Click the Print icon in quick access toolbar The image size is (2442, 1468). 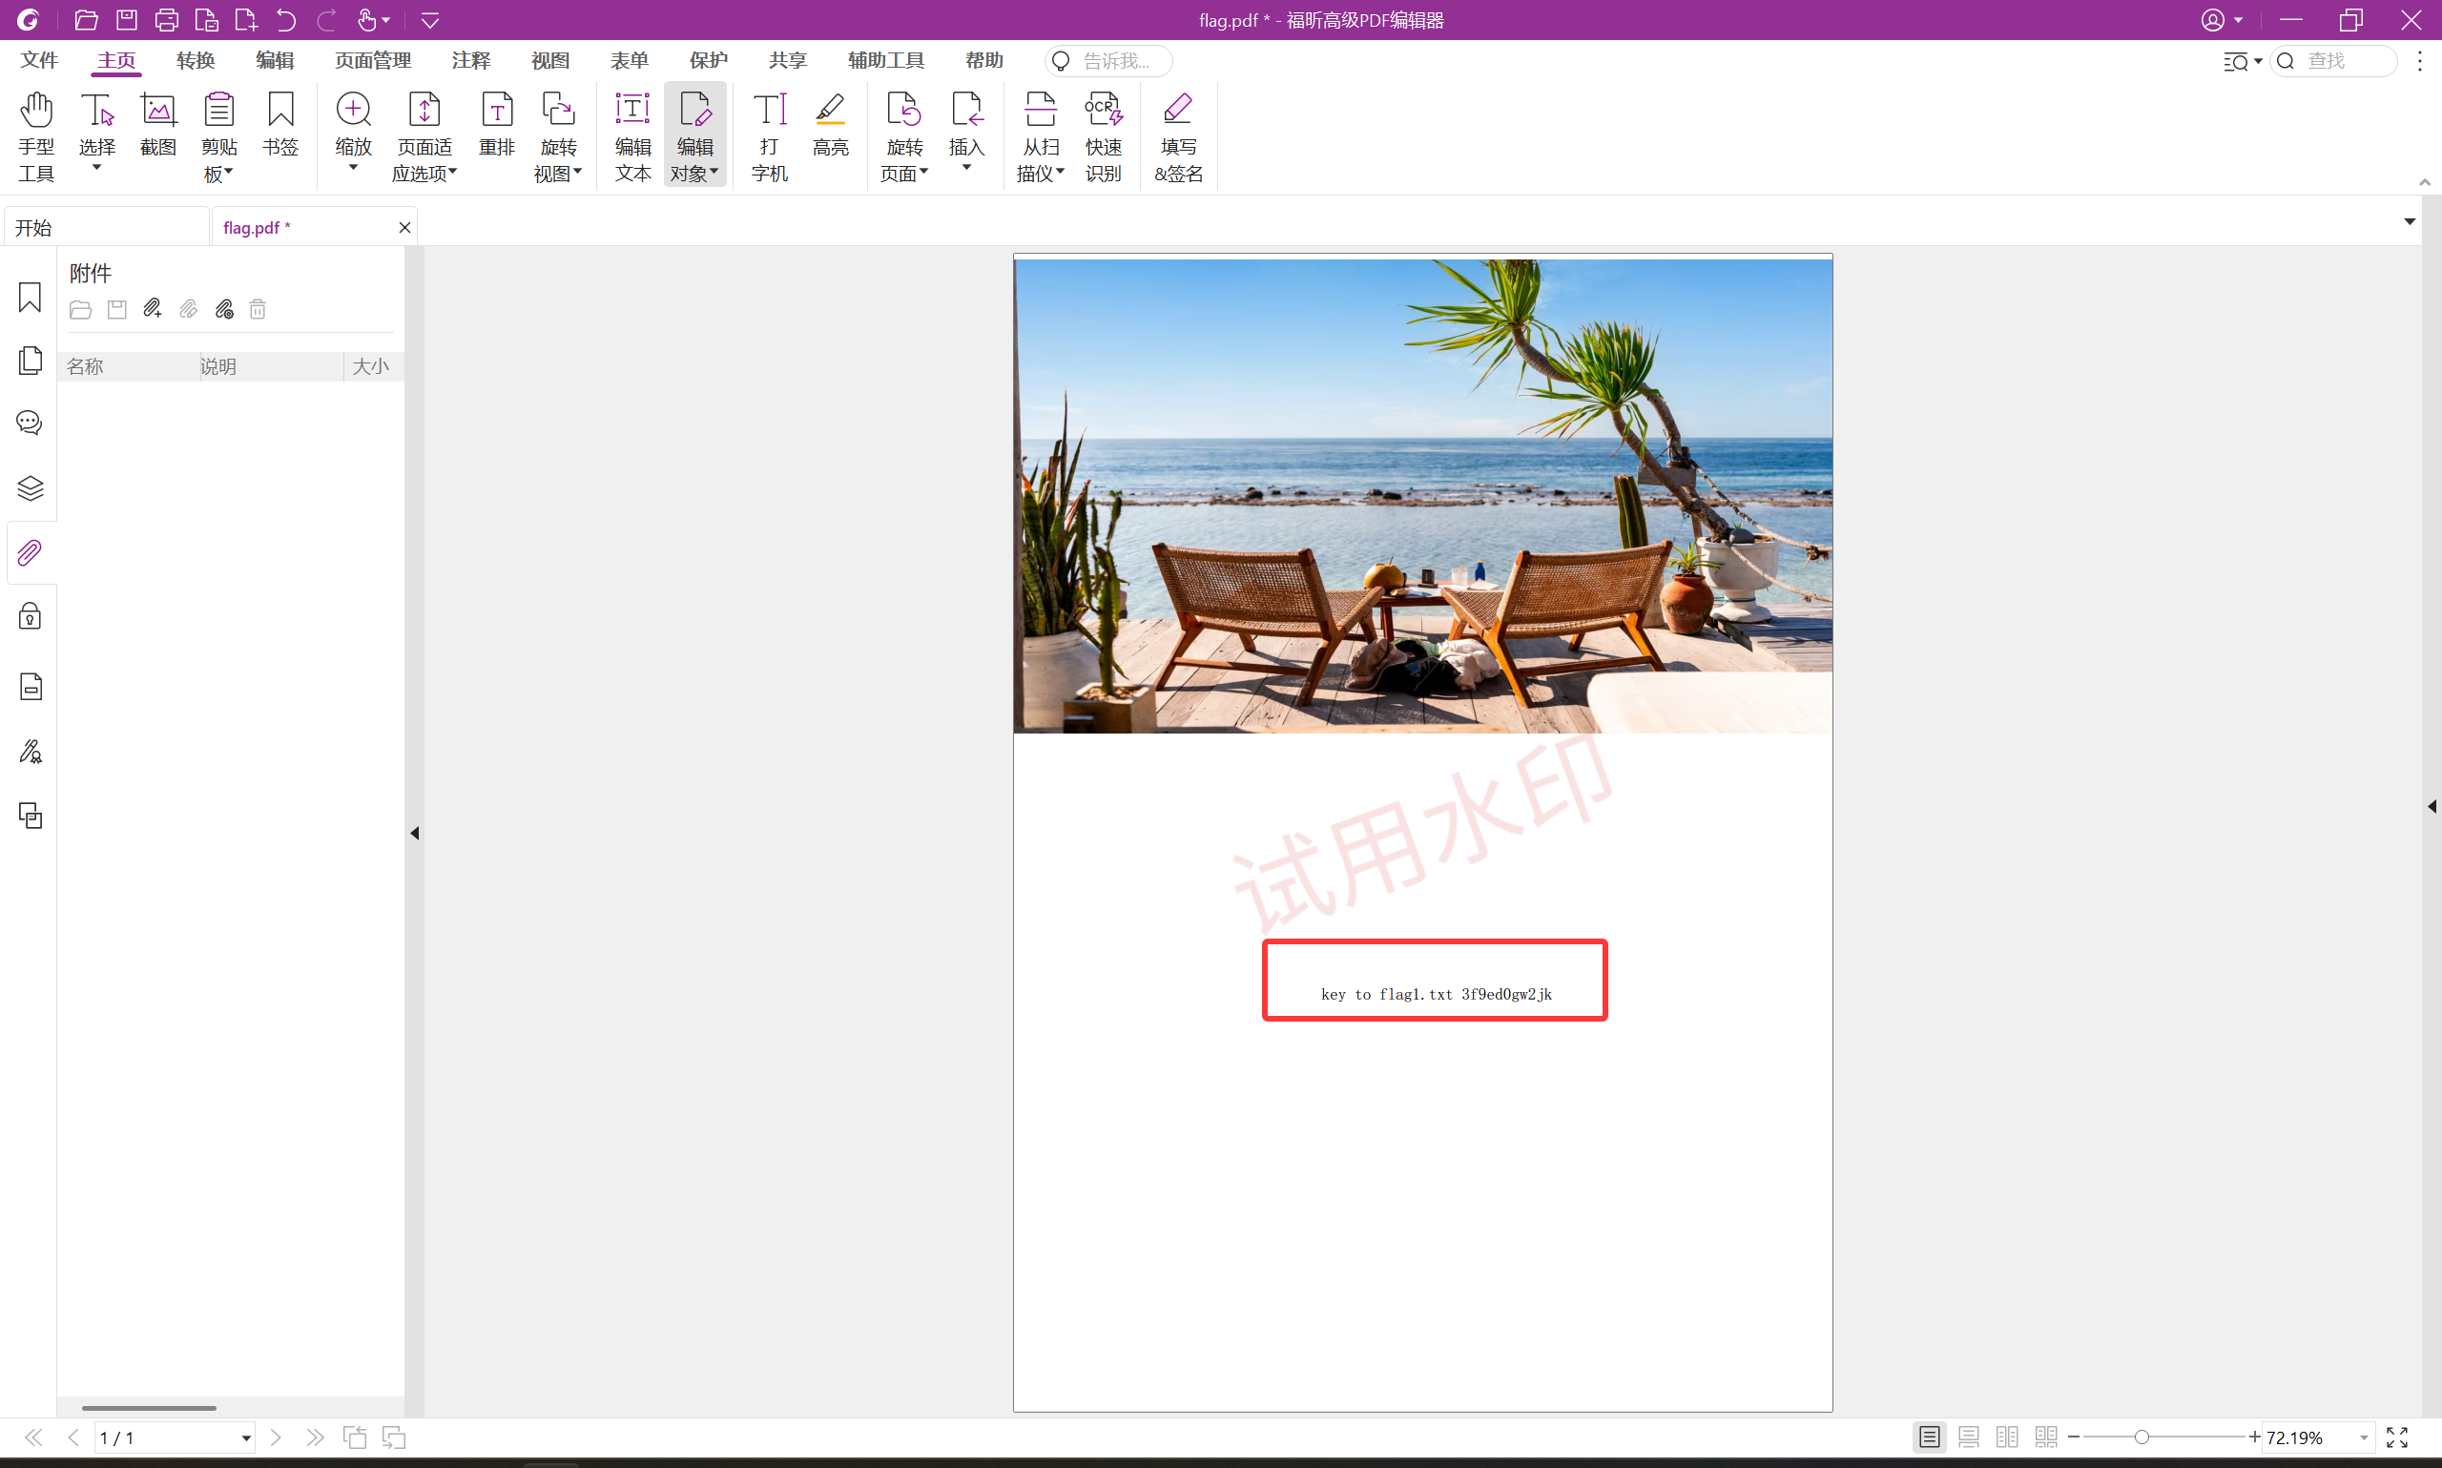(x=166, y=20)
